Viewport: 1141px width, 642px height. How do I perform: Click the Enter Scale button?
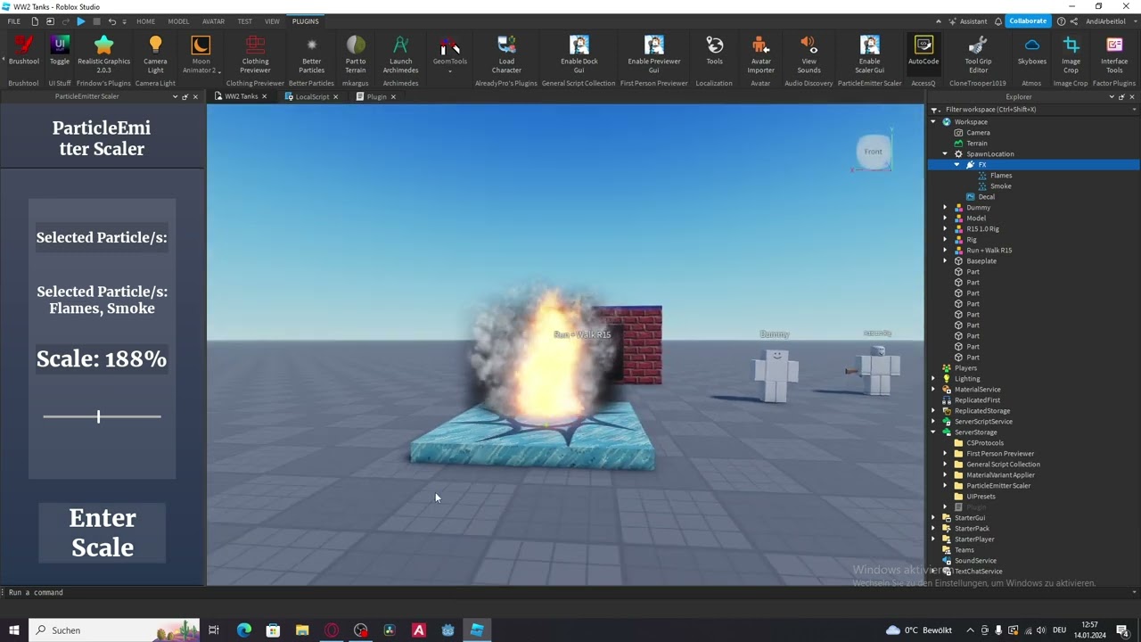(x=103, y=532)
